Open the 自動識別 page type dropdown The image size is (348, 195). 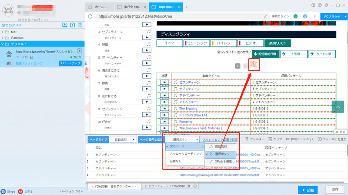click(123, 139)
